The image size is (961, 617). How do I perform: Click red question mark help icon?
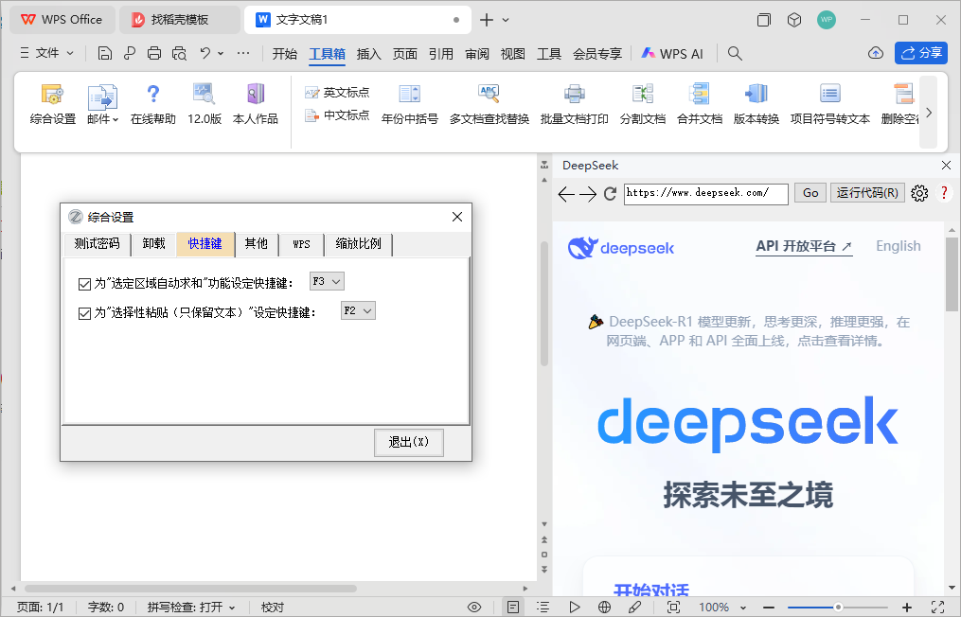944,193
